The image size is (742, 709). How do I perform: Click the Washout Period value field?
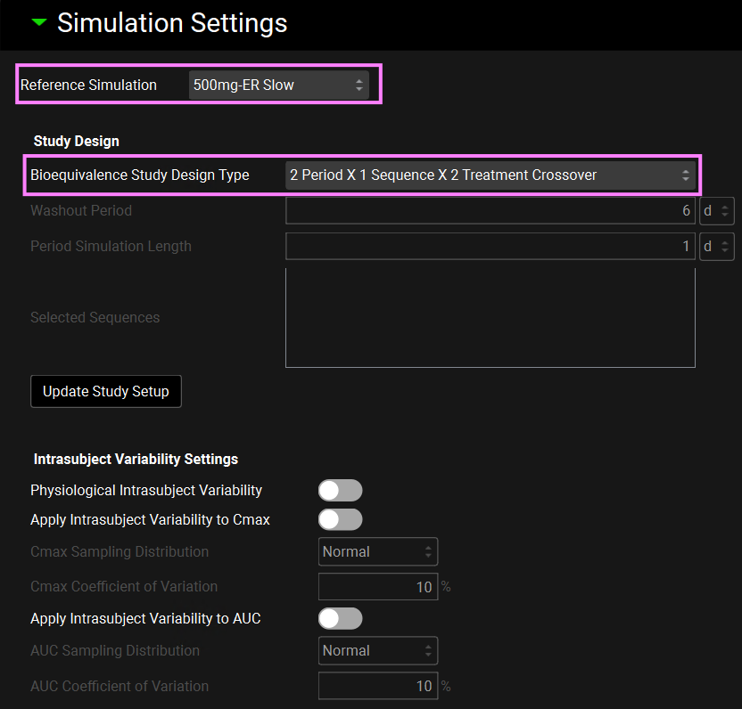pyautogui.click(x=490, y=211)
